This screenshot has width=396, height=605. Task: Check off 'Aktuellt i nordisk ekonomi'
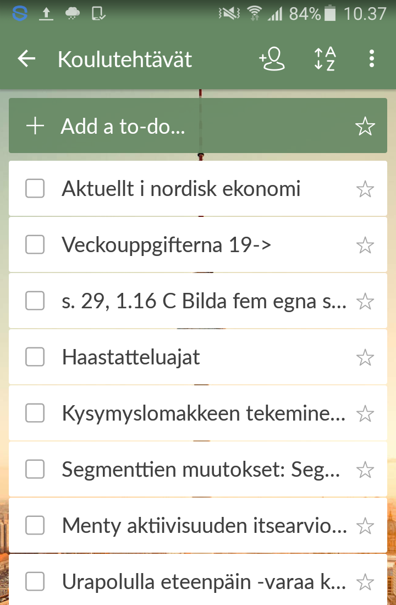tap(35, 189)
